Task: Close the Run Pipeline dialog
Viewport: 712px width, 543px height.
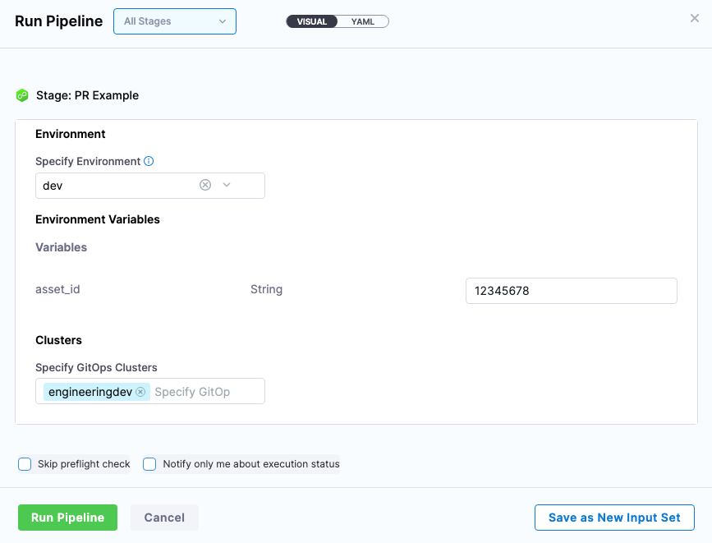Action: coord(694,18)
